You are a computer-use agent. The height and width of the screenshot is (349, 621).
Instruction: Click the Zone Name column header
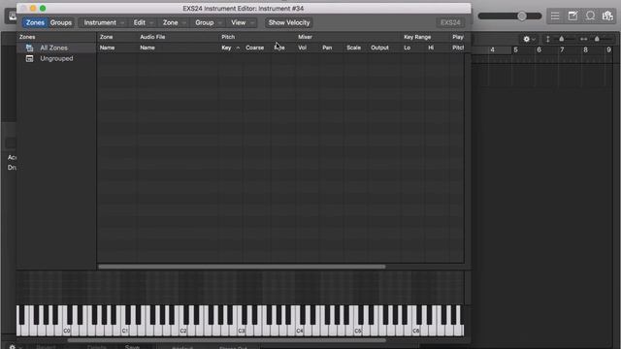pos(107,48)
